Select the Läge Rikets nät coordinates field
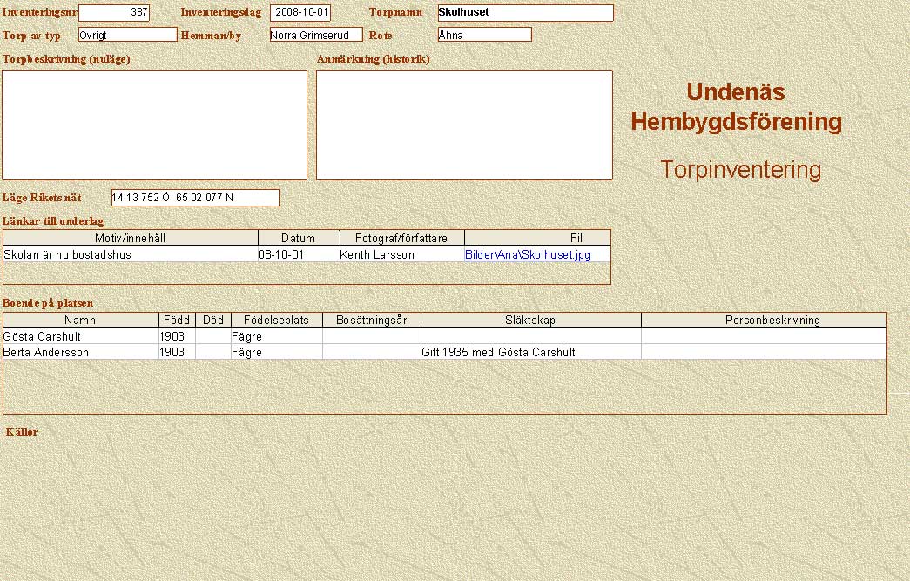The image size is (910, 581). (195, 198)
